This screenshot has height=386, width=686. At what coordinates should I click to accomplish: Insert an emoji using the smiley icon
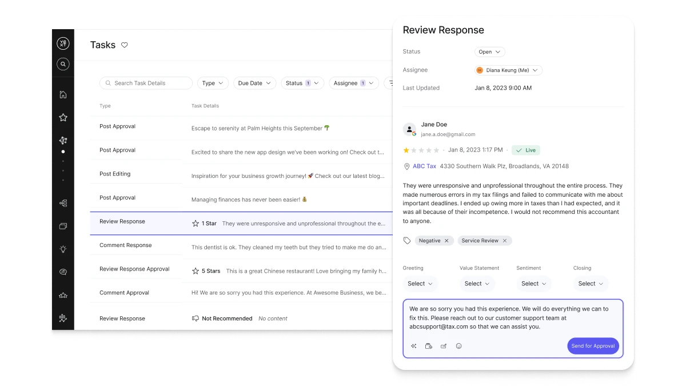[458, 346]
